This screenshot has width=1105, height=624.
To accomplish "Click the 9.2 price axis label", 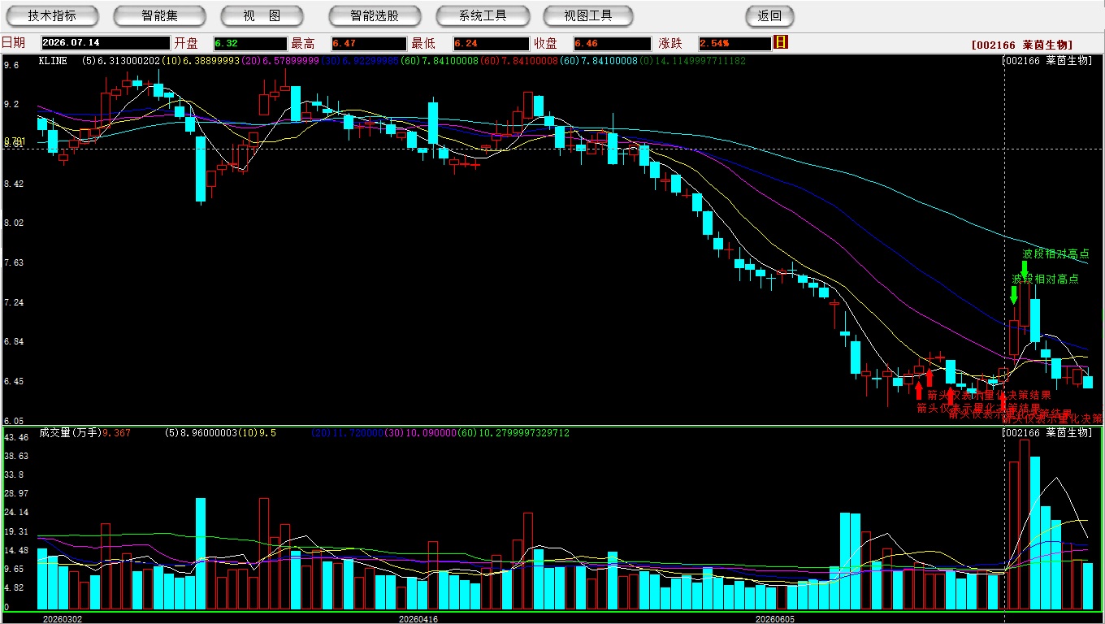I will (11, 105).
